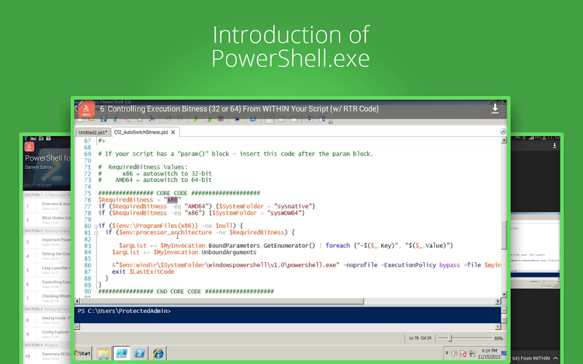The height and width of the screenshot is (364, 583).
Task: Click the Run Selection icon in the ISE toolbar
Action: coord(208,119)
